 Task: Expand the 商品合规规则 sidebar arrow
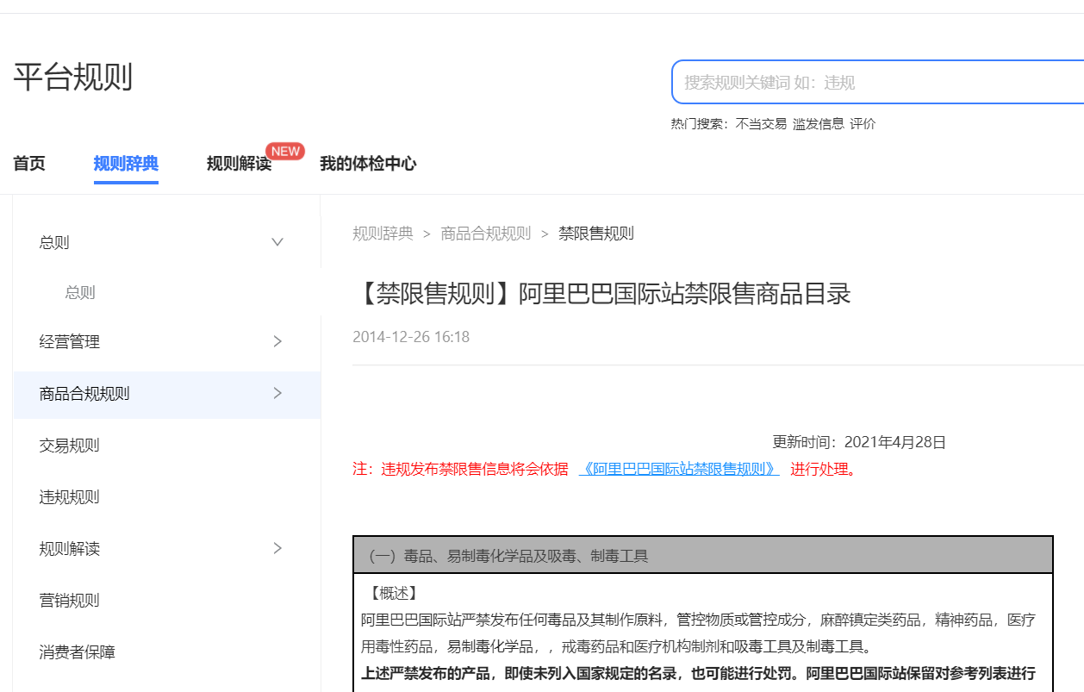click(x=277, y=393)
